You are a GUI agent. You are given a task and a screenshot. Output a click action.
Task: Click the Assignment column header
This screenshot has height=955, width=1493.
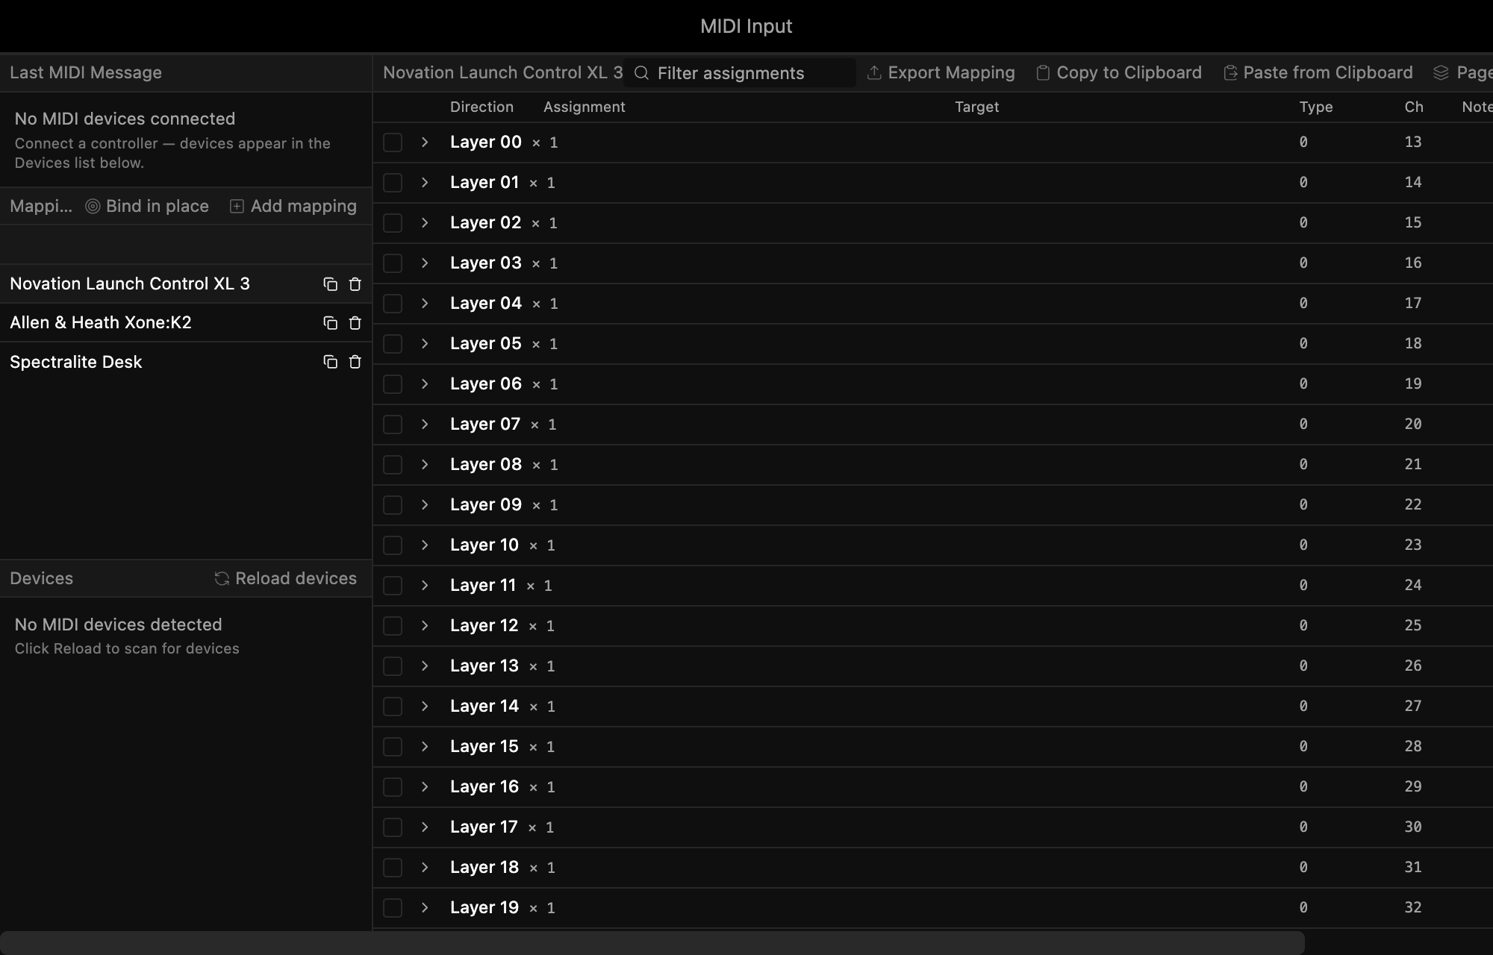point(585,107)
